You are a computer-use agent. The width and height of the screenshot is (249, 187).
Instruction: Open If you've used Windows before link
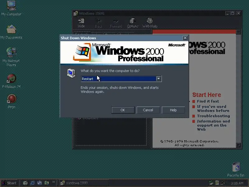pos(213,108)
